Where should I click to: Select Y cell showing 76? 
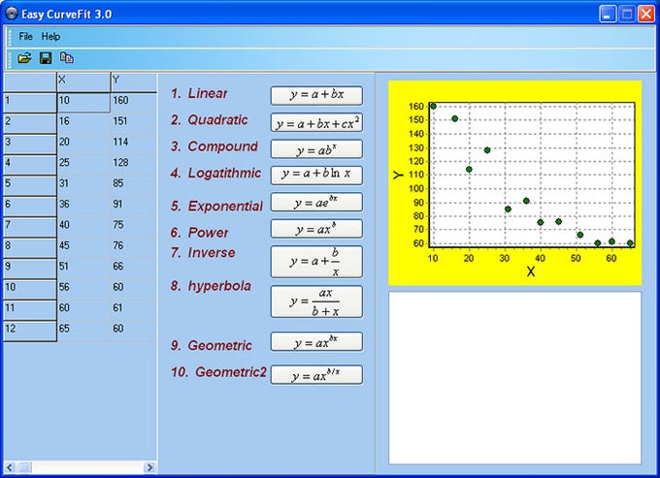click(134, 248)
